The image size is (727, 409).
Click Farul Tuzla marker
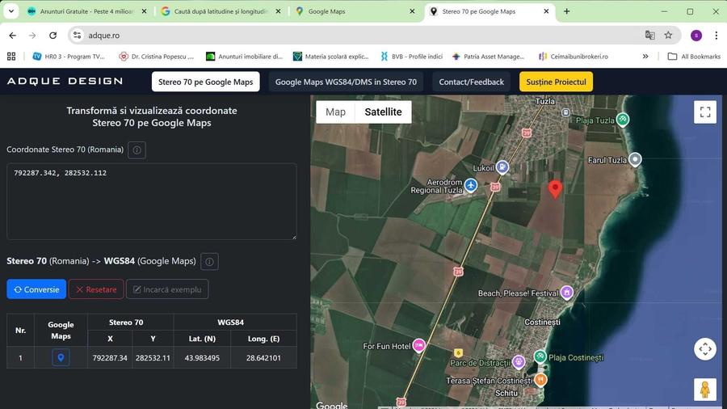635,159
